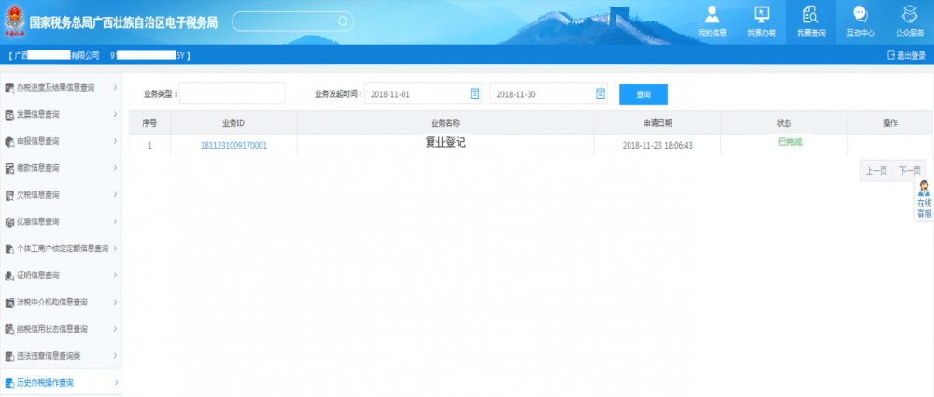
Task: Click the tax bureau emblem logo
Action: click(14, 21)
